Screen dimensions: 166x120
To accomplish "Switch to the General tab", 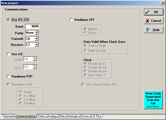I will tap(8, 116).
